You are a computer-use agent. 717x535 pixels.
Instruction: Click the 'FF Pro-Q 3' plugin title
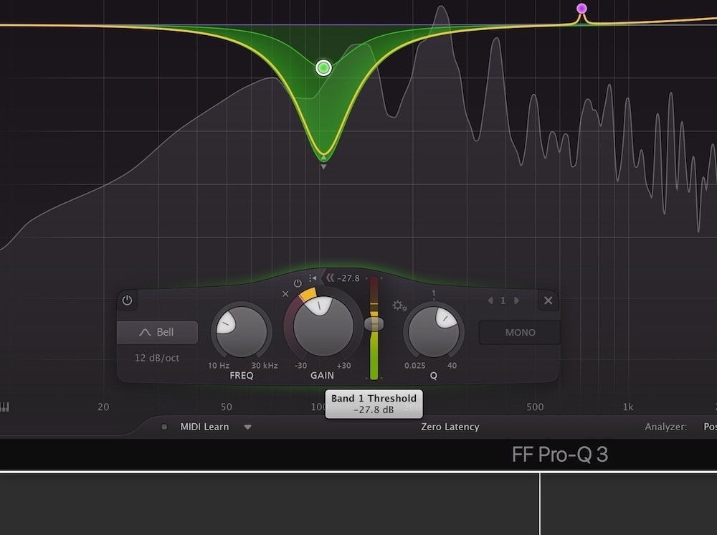pos(560,454)
